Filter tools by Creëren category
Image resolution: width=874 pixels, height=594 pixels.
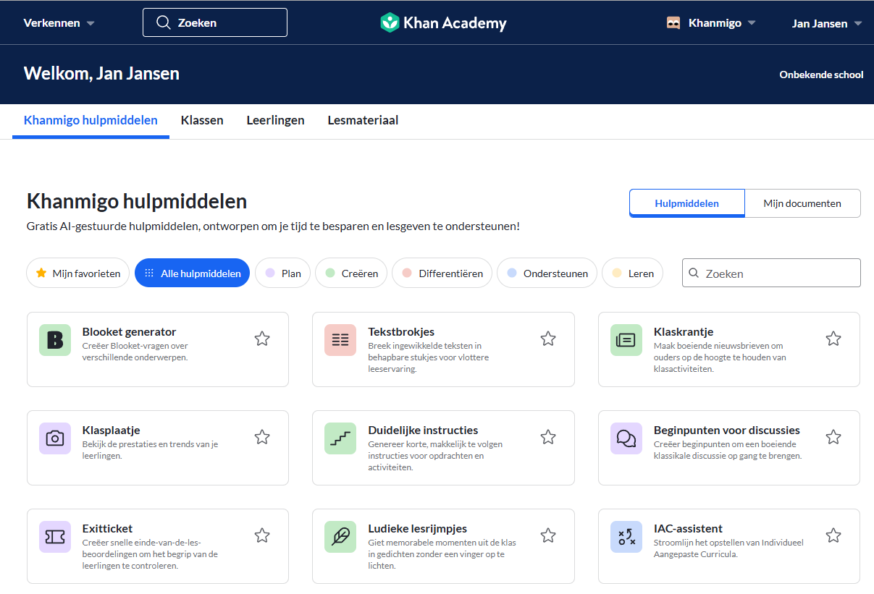tap(351, 273)
